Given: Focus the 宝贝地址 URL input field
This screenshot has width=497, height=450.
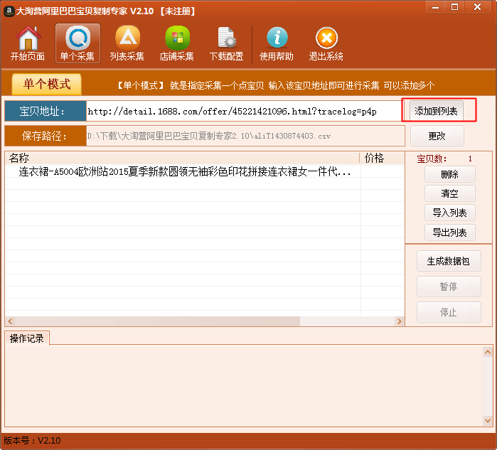Looking at the screenshot, I should (x=243, y=111).
